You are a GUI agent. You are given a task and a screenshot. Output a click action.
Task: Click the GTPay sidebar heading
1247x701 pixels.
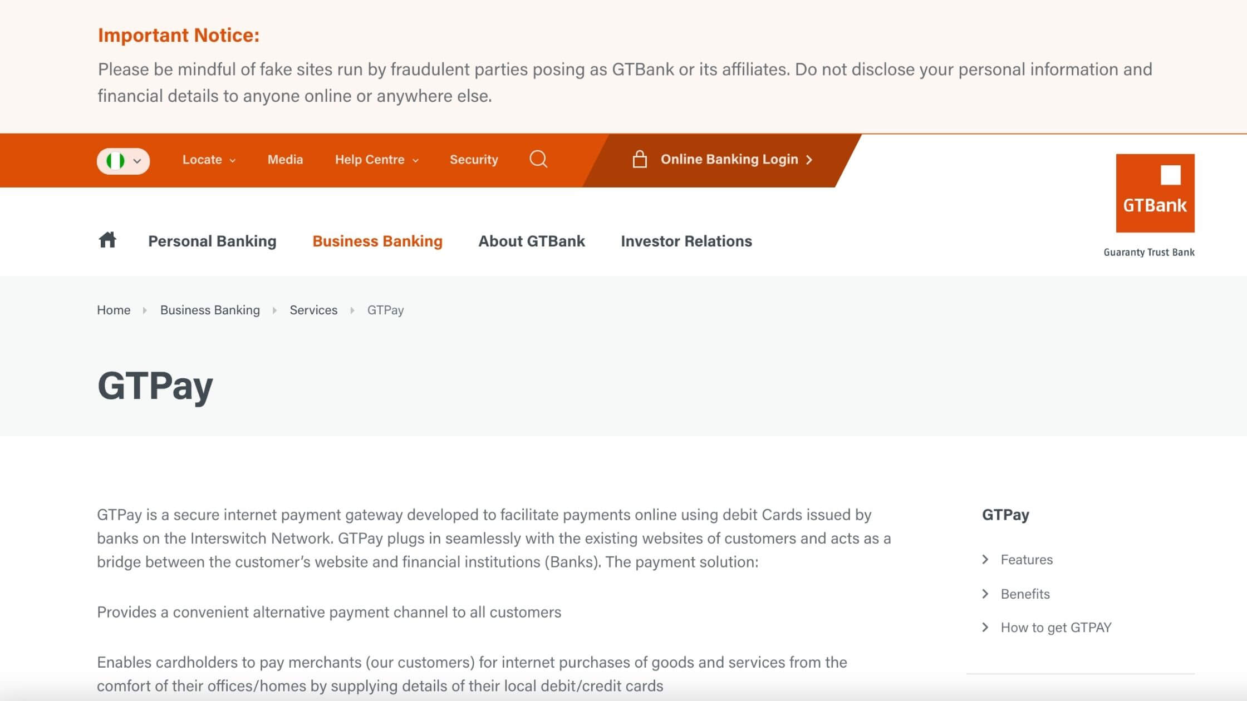click(1005, 515)
